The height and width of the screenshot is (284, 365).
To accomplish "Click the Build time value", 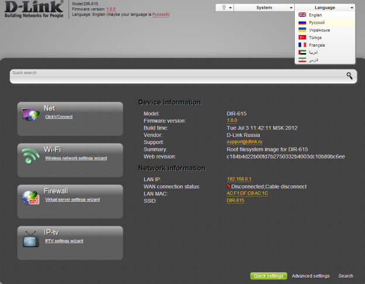I will [x=262, y=128].
